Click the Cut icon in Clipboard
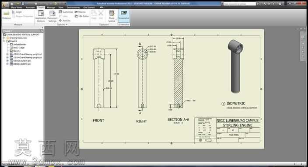The width and height of the screenshot is (308, 167). pos(101,15)
